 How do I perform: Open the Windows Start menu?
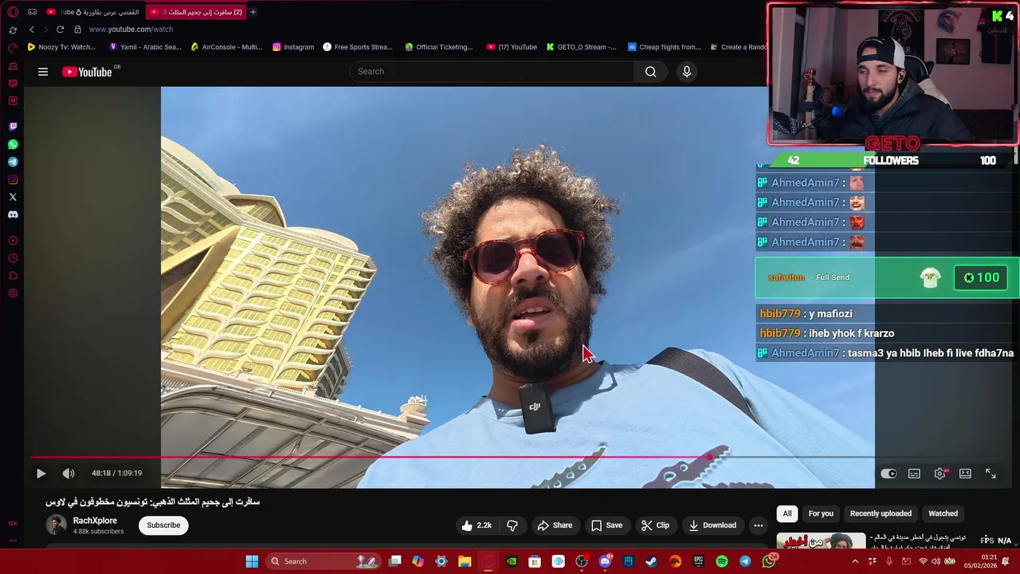click(252, 561)
